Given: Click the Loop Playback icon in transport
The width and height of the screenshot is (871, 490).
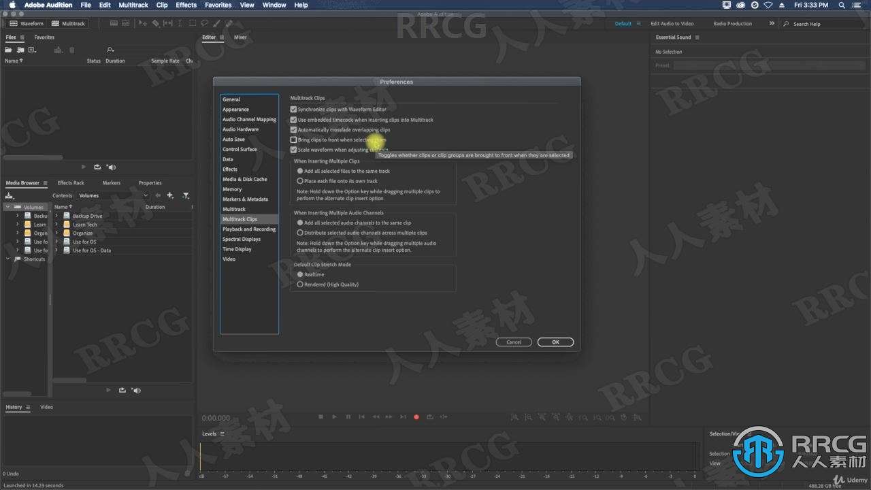Looking at the screenshot, I should coord(430,416).
